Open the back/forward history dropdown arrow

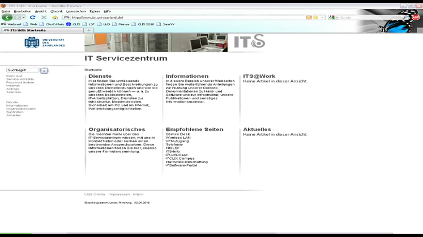coord(23,17)
